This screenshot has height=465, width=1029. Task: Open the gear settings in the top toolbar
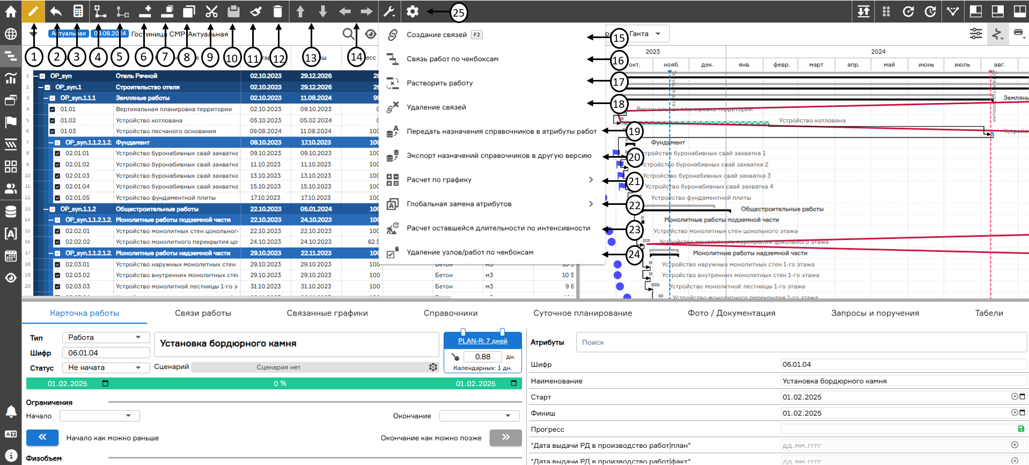coord(412,11)
